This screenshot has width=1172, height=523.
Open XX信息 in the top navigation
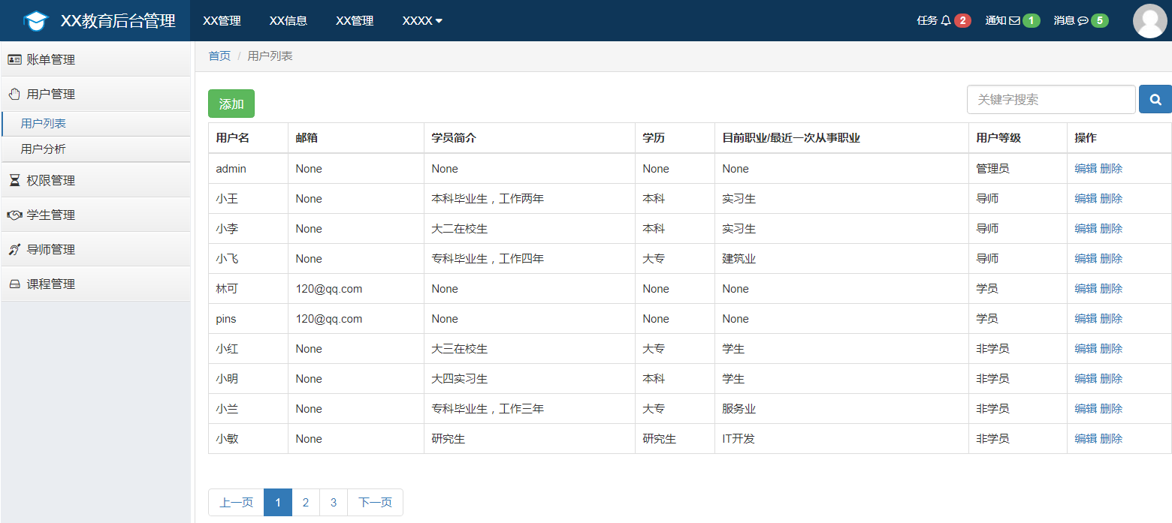pyautogui.click(x=288, y=21)
